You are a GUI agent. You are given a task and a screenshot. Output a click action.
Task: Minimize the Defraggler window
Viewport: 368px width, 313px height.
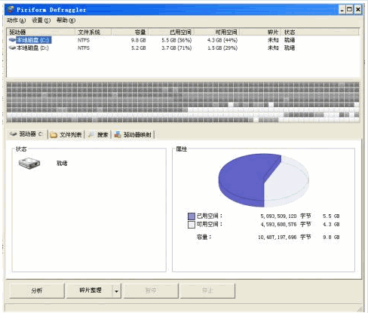(342, 10)
